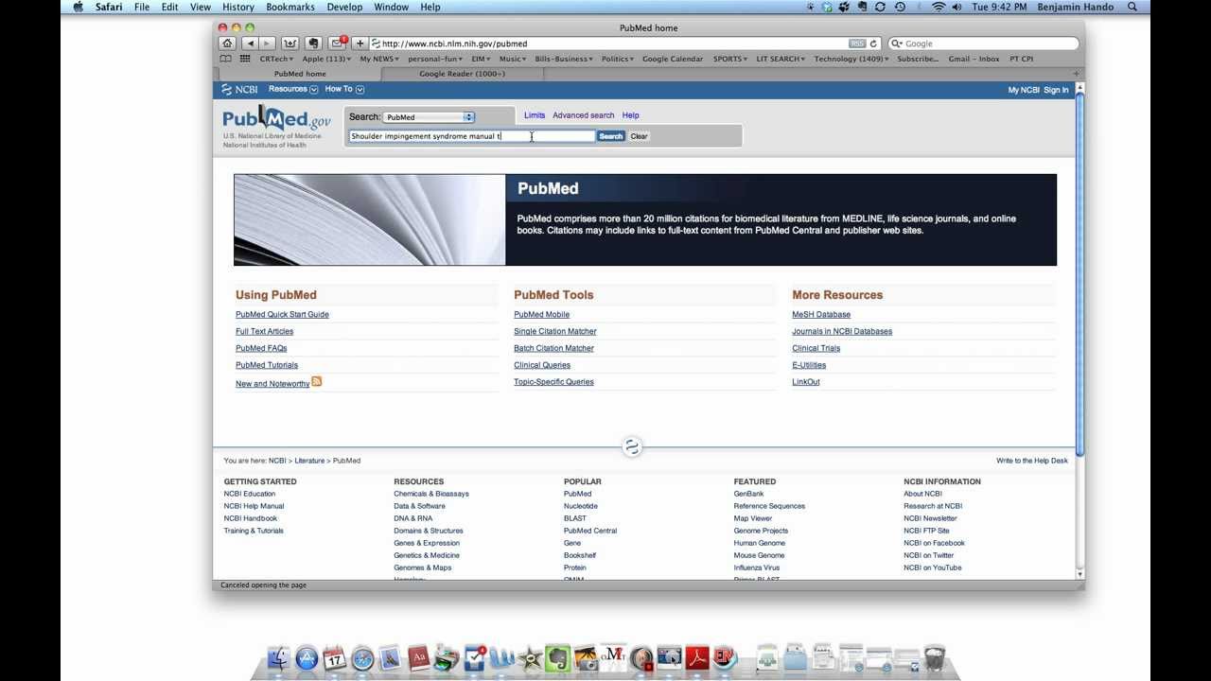This screenshot has height=681, width=1211.
Task: Go forward one page in Safari
Action: (267, 44)
